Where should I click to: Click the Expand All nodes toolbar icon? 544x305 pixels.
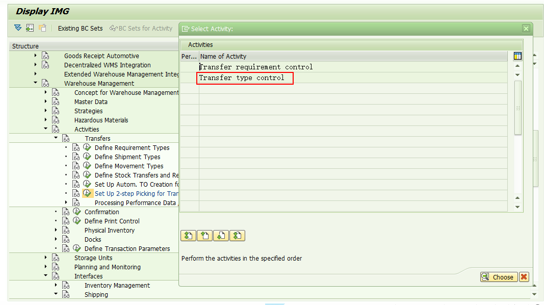[18, 28]
